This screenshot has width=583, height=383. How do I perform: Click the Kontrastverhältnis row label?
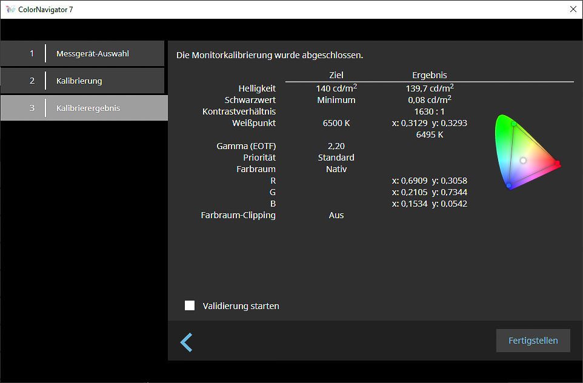(x=239, y=112)
